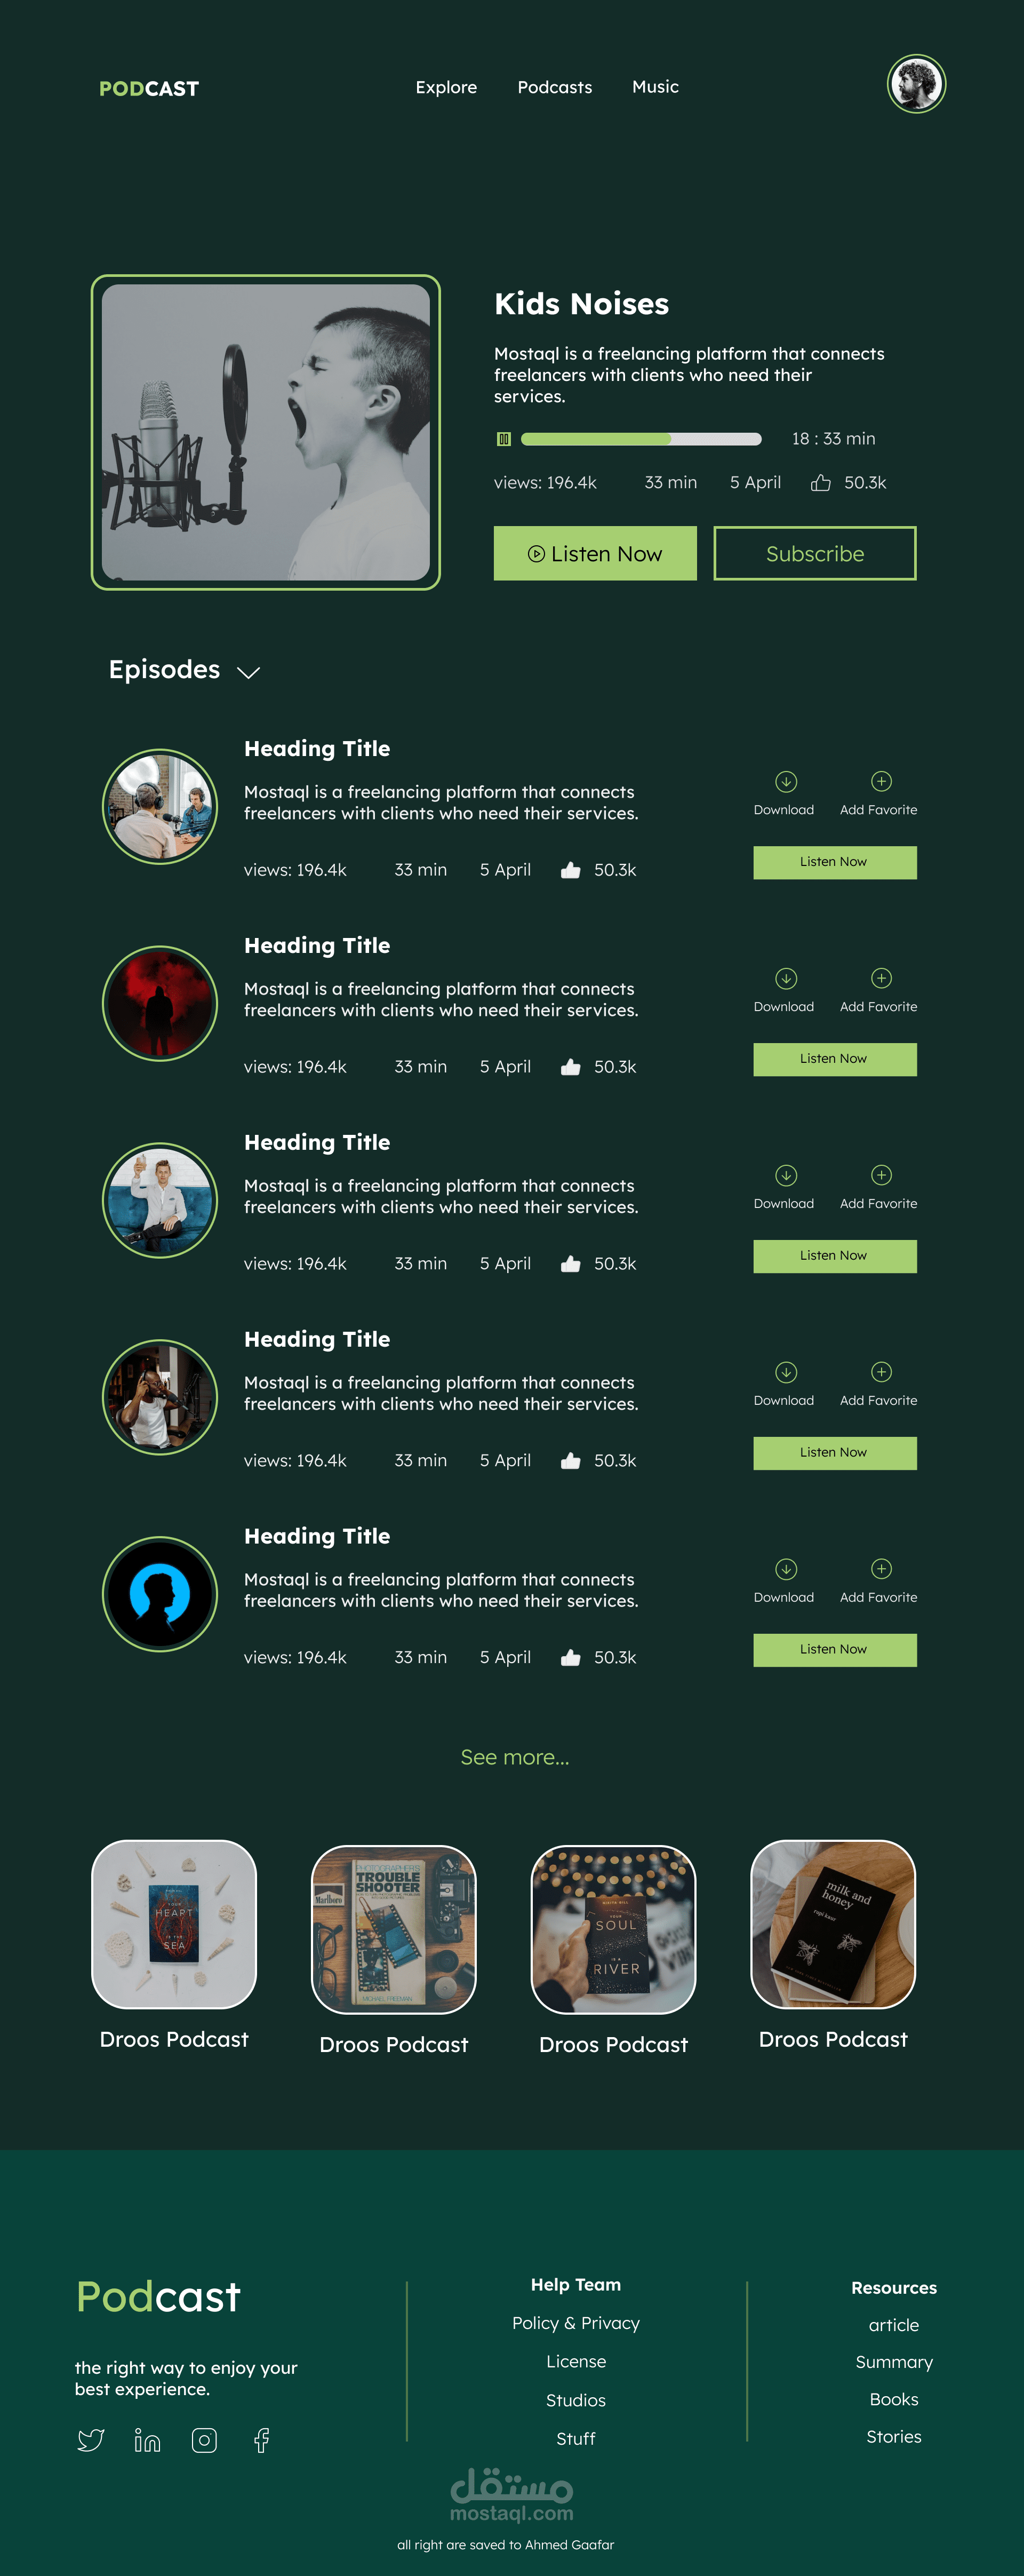This screenshot has height=2576, width=1024.
Task: Click Add Favorite plus icon on second episode
Action: click(881, 978)
